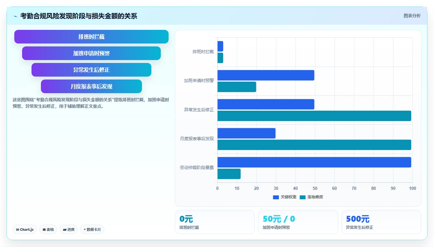Click the blue bar for 加班申请时预警
Viewport: 434px width, 247px height.
point(266,75)
